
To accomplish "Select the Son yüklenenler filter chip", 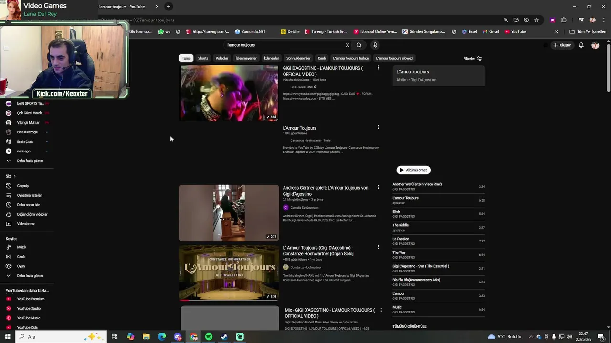I will [298, 58].
